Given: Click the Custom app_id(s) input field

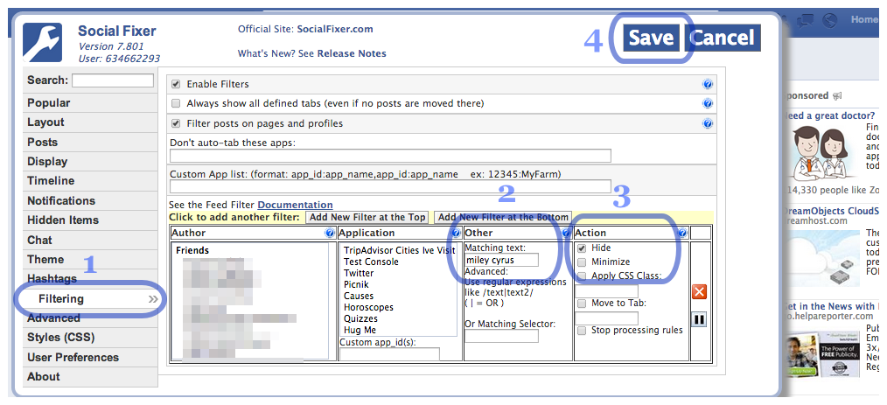Looking at the screenshot, I should pos(390,354).
